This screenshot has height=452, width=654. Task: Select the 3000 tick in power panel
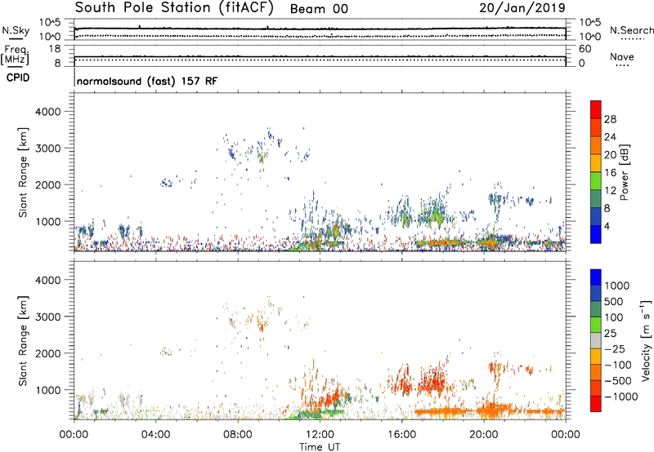[47, 148]
